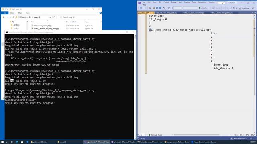Screen dimensions: 257x144
Task: Click the feedback icon right of Live Share
Action: click(253, 8)
